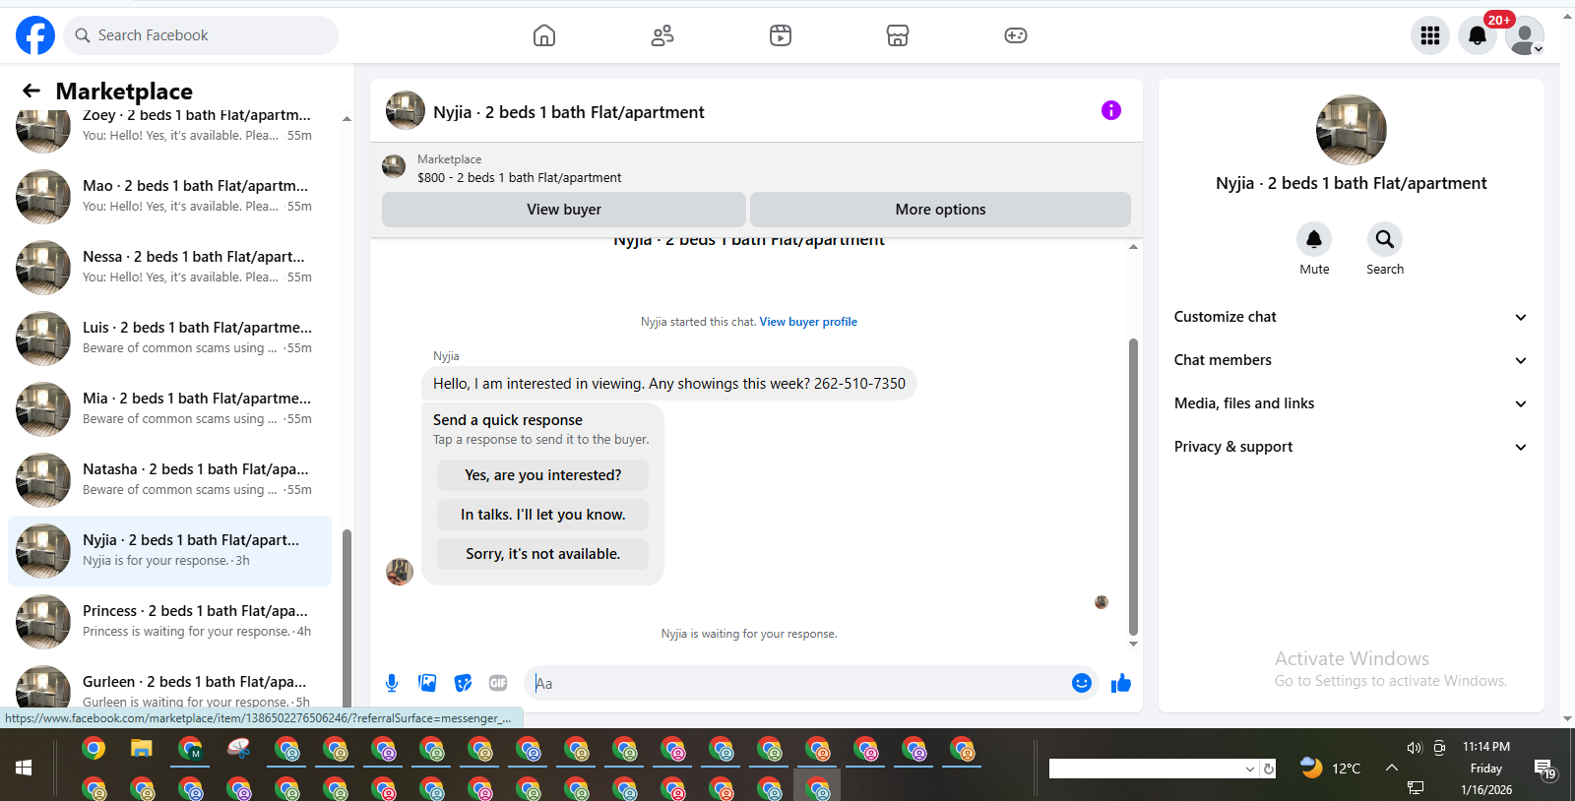Image resolution: width=1575 pixels, height=801 pixels.
Task: Go to the Home feed icon
Action: pyautogui.click(x=544, y=36)
